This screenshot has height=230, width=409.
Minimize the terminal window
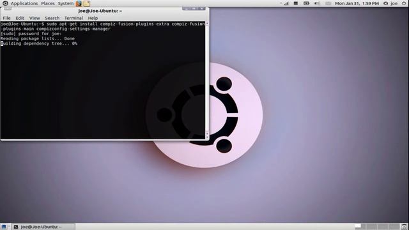(186, 8)
